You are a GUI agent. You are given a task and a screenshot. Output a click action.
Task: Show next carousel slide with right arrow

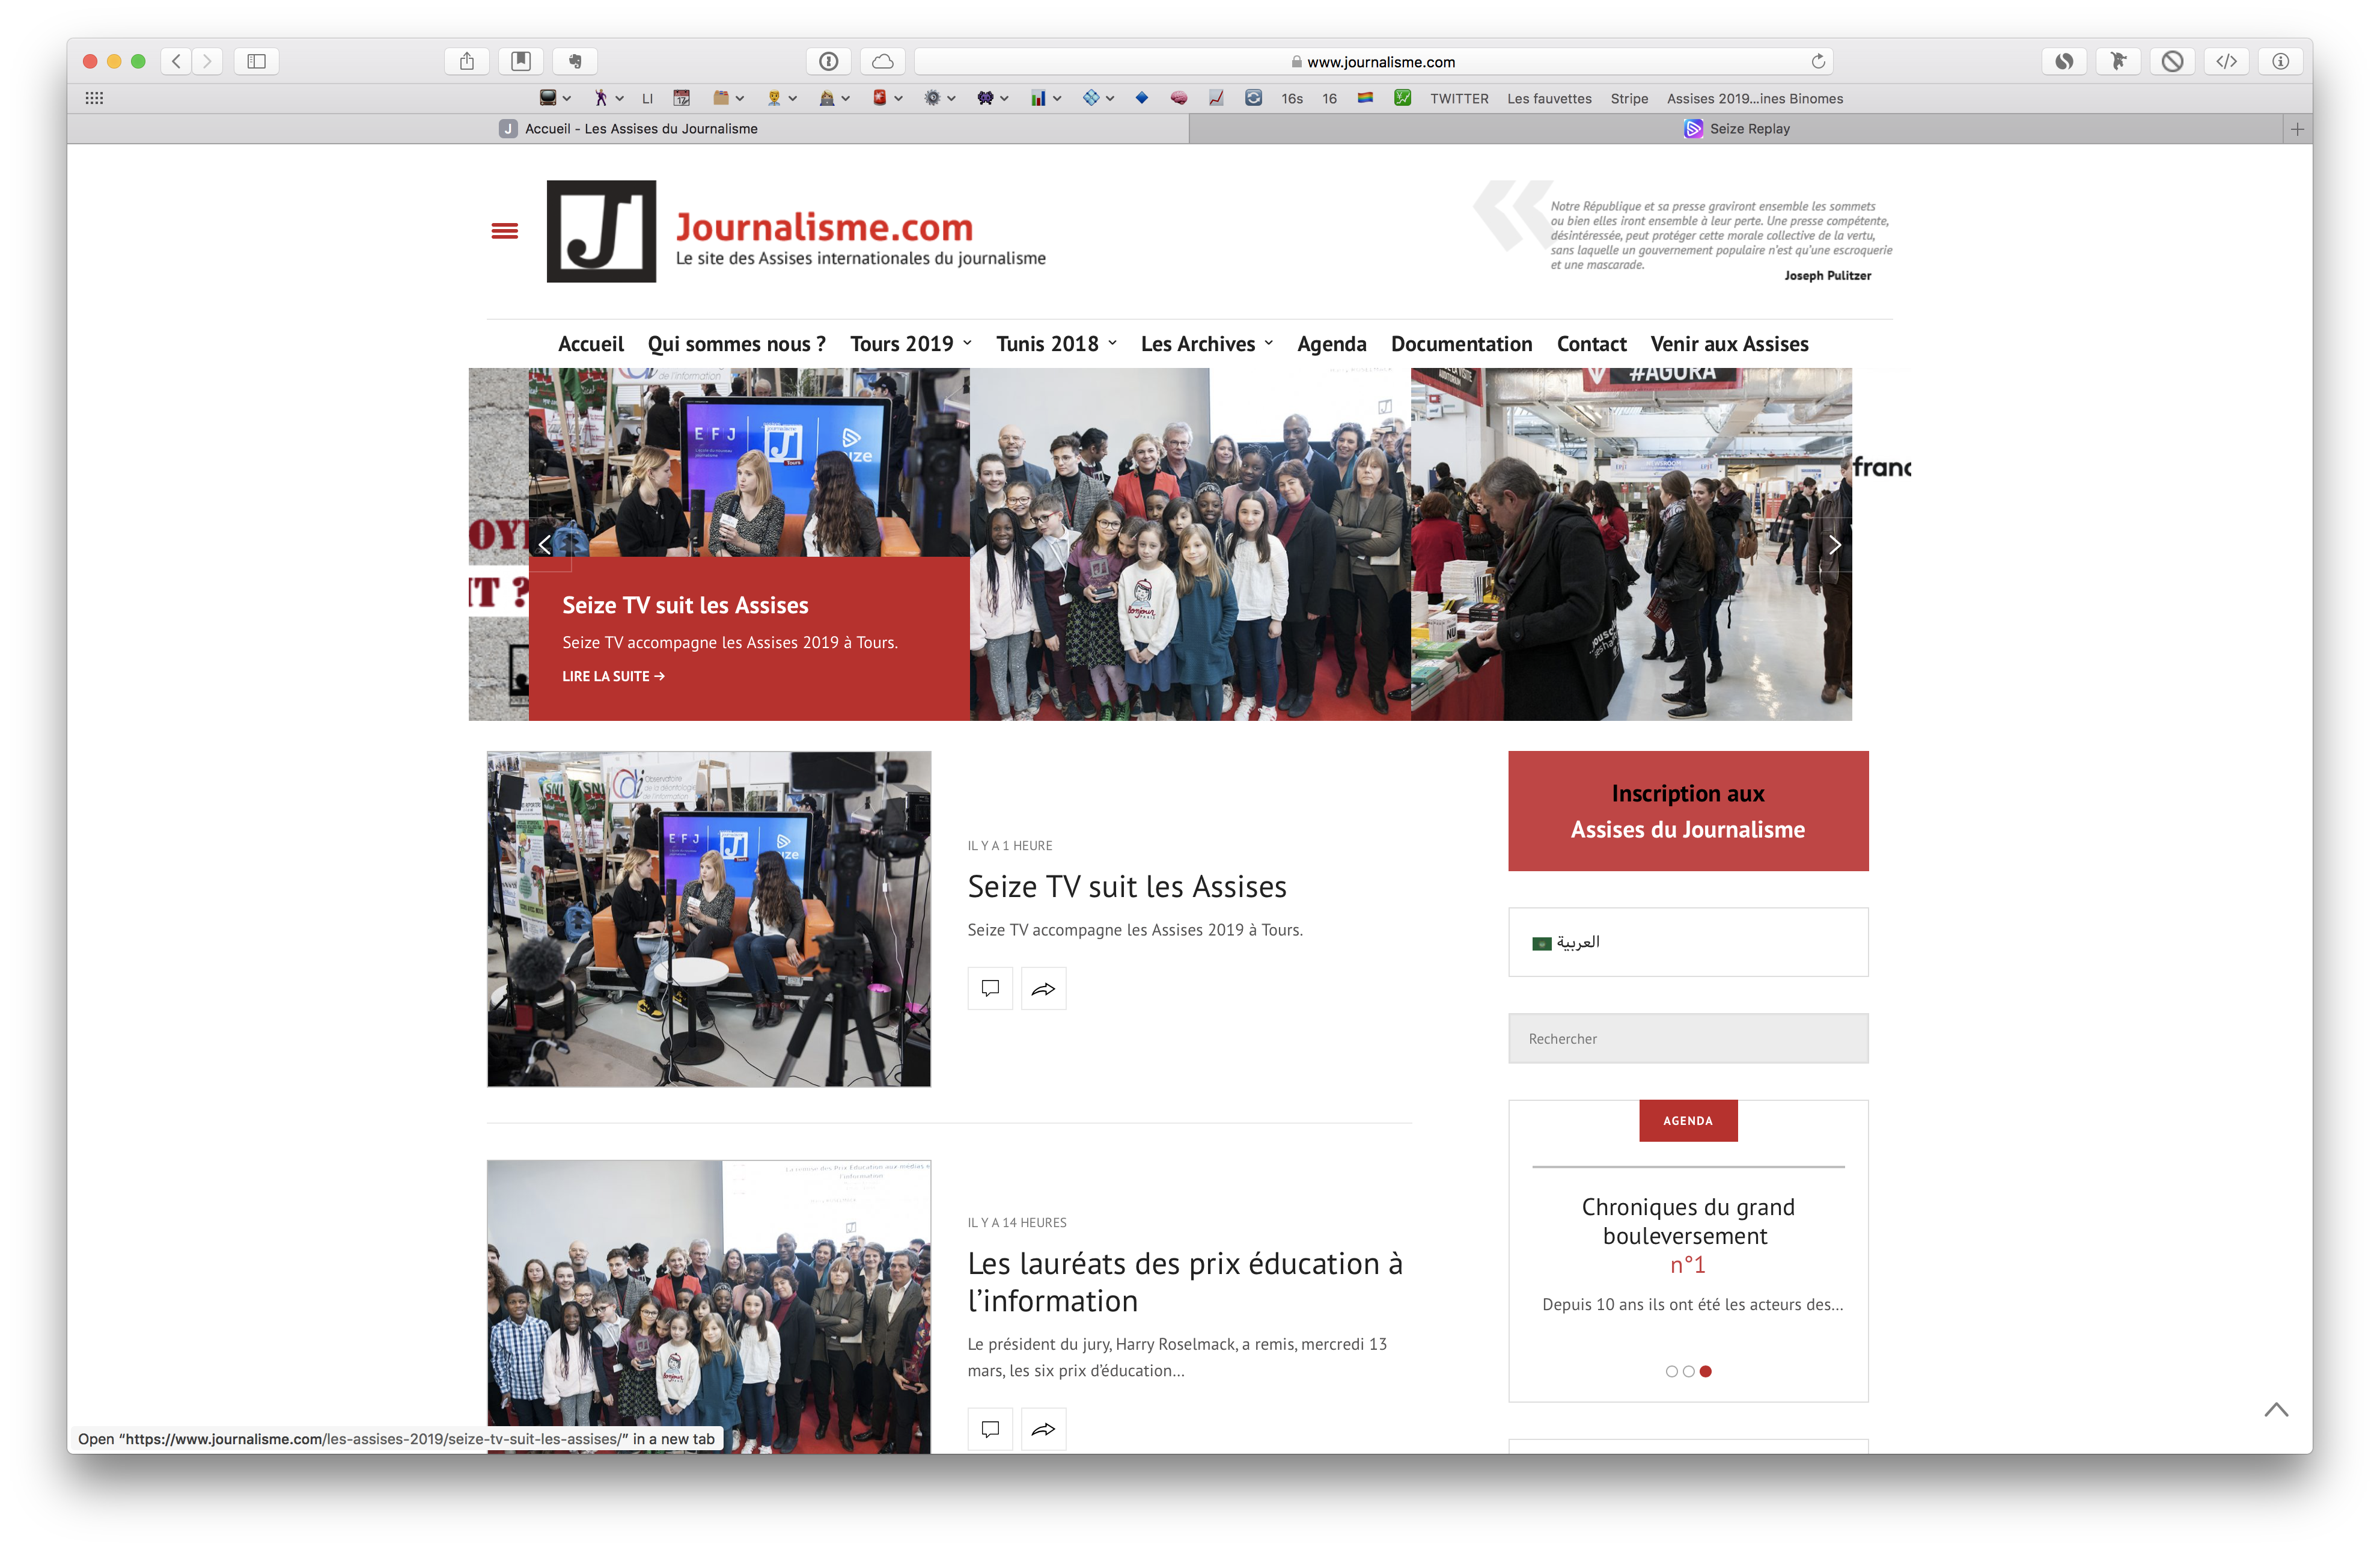tap(1834, 545)
